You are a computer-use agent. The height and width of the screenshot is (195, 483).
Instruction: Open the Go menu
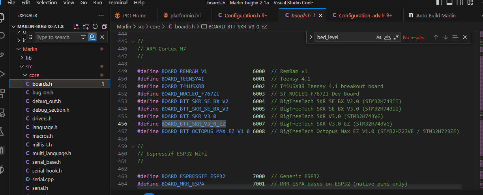click(84, 3)
